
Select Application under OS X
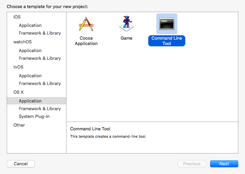[37, 101]
